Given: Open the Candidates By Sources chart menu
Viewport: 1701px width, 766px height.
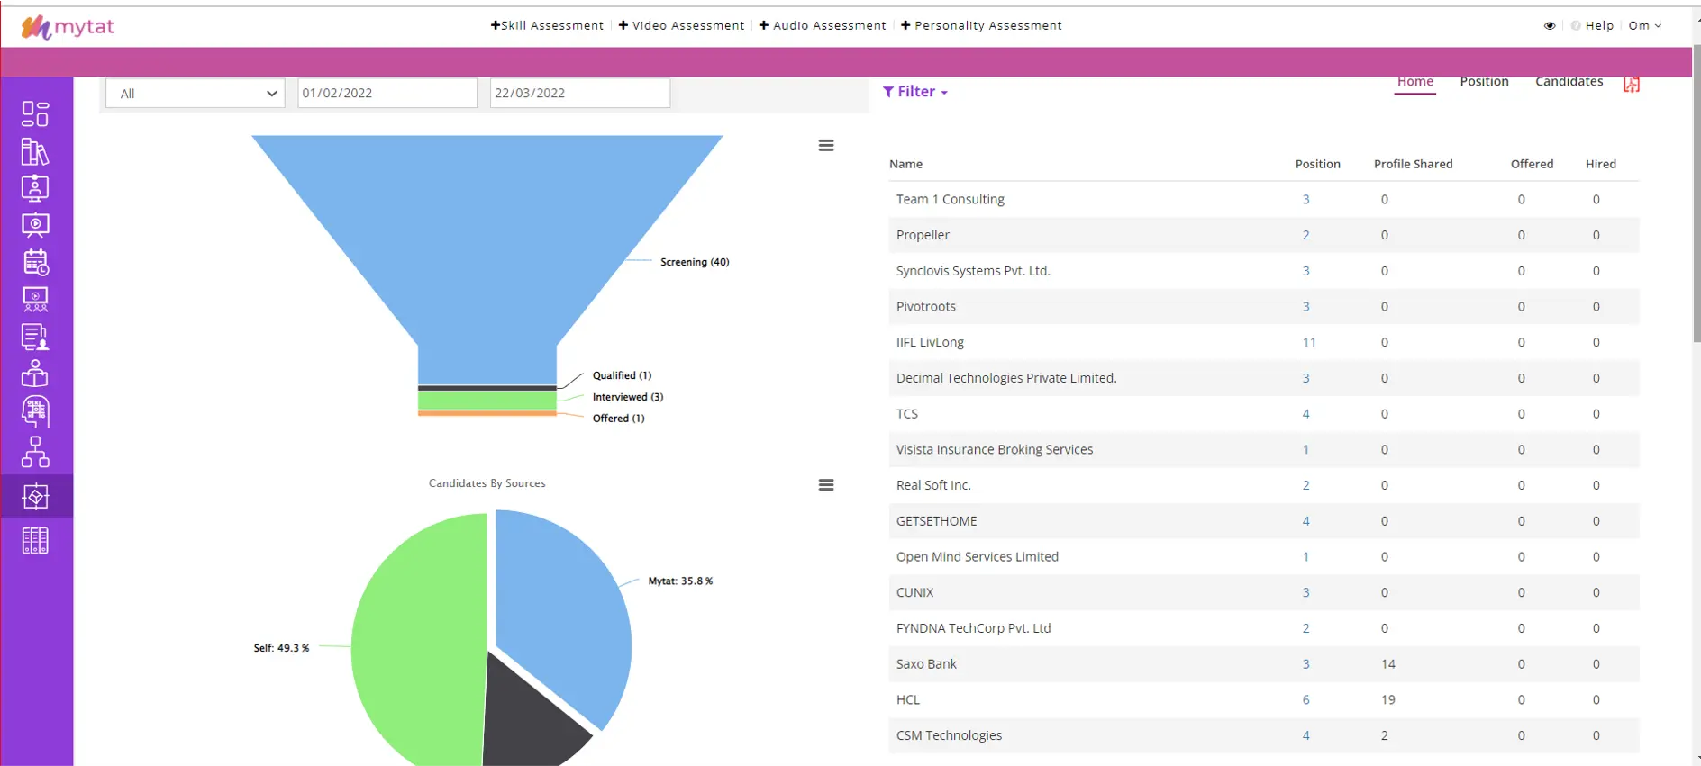Looking at the screenshot, I should pyautogui.click(x=825, y=485).
